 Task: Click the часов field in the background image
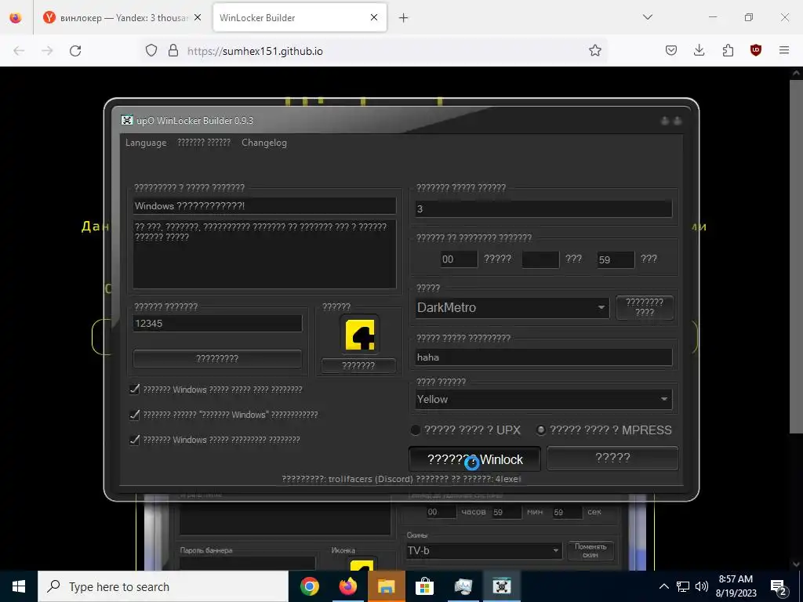coord(441,512)
